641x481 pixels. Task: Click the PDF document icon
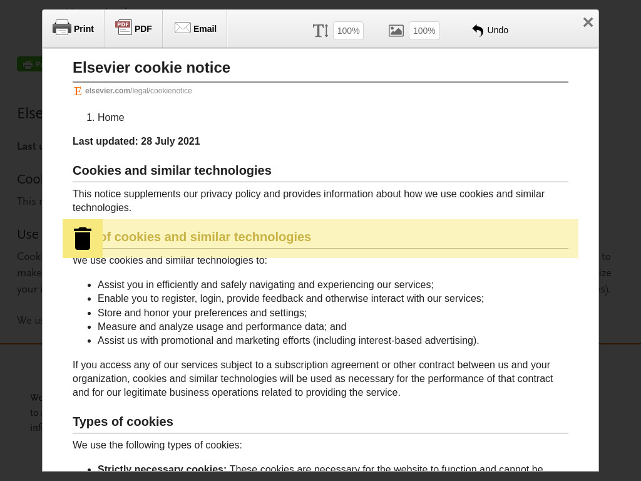(x=123, y=28)
